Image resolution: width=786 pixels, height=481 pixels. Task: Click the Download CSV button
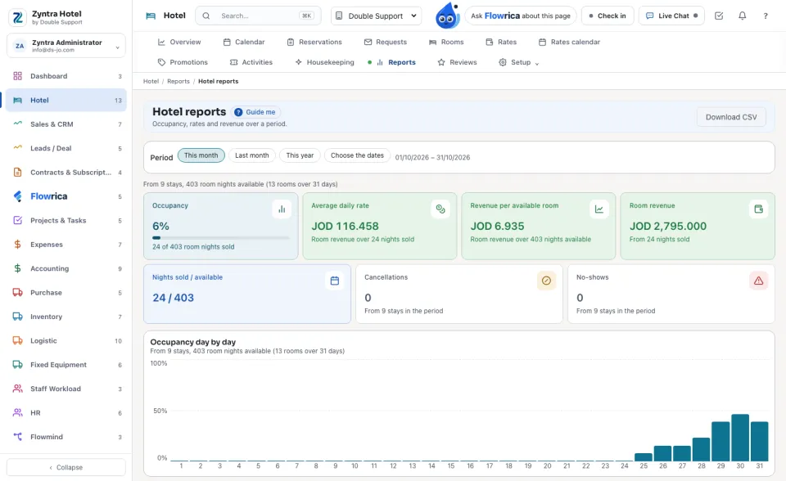pos(731,117)
